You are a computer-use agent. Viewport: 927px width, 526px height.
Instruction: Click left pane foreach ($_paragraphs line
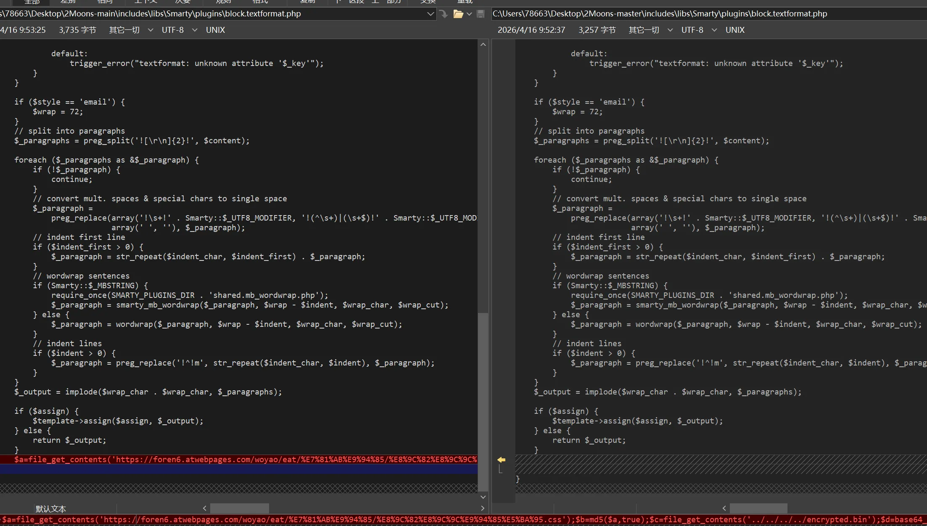pyautogui.click(x=107, y=160)
